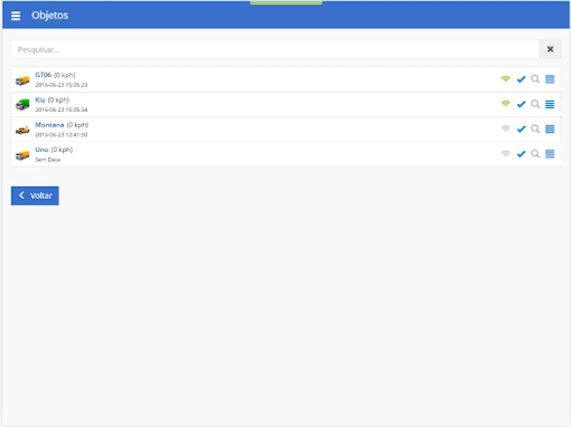Open the Kia details list icon
Screen dimensions: 571x427
pos(550,104)
